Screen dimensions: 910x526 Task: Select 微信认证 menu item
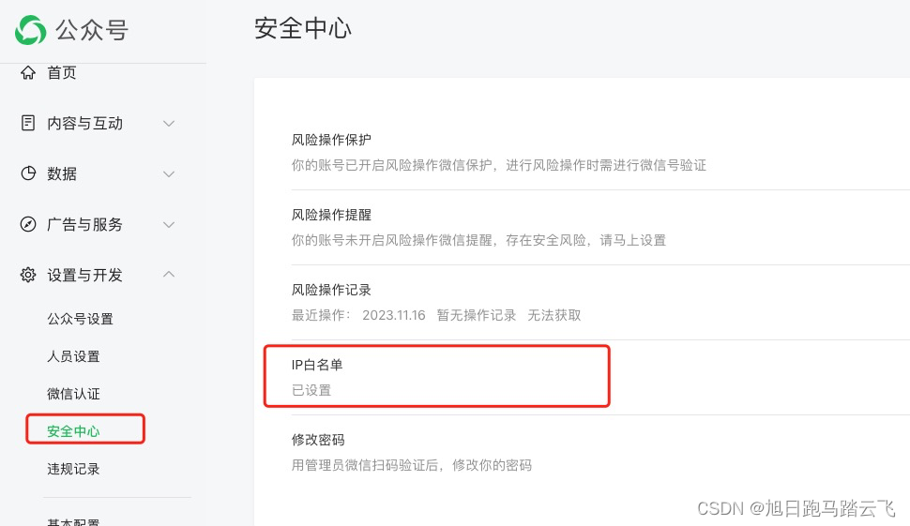(73, 394)
